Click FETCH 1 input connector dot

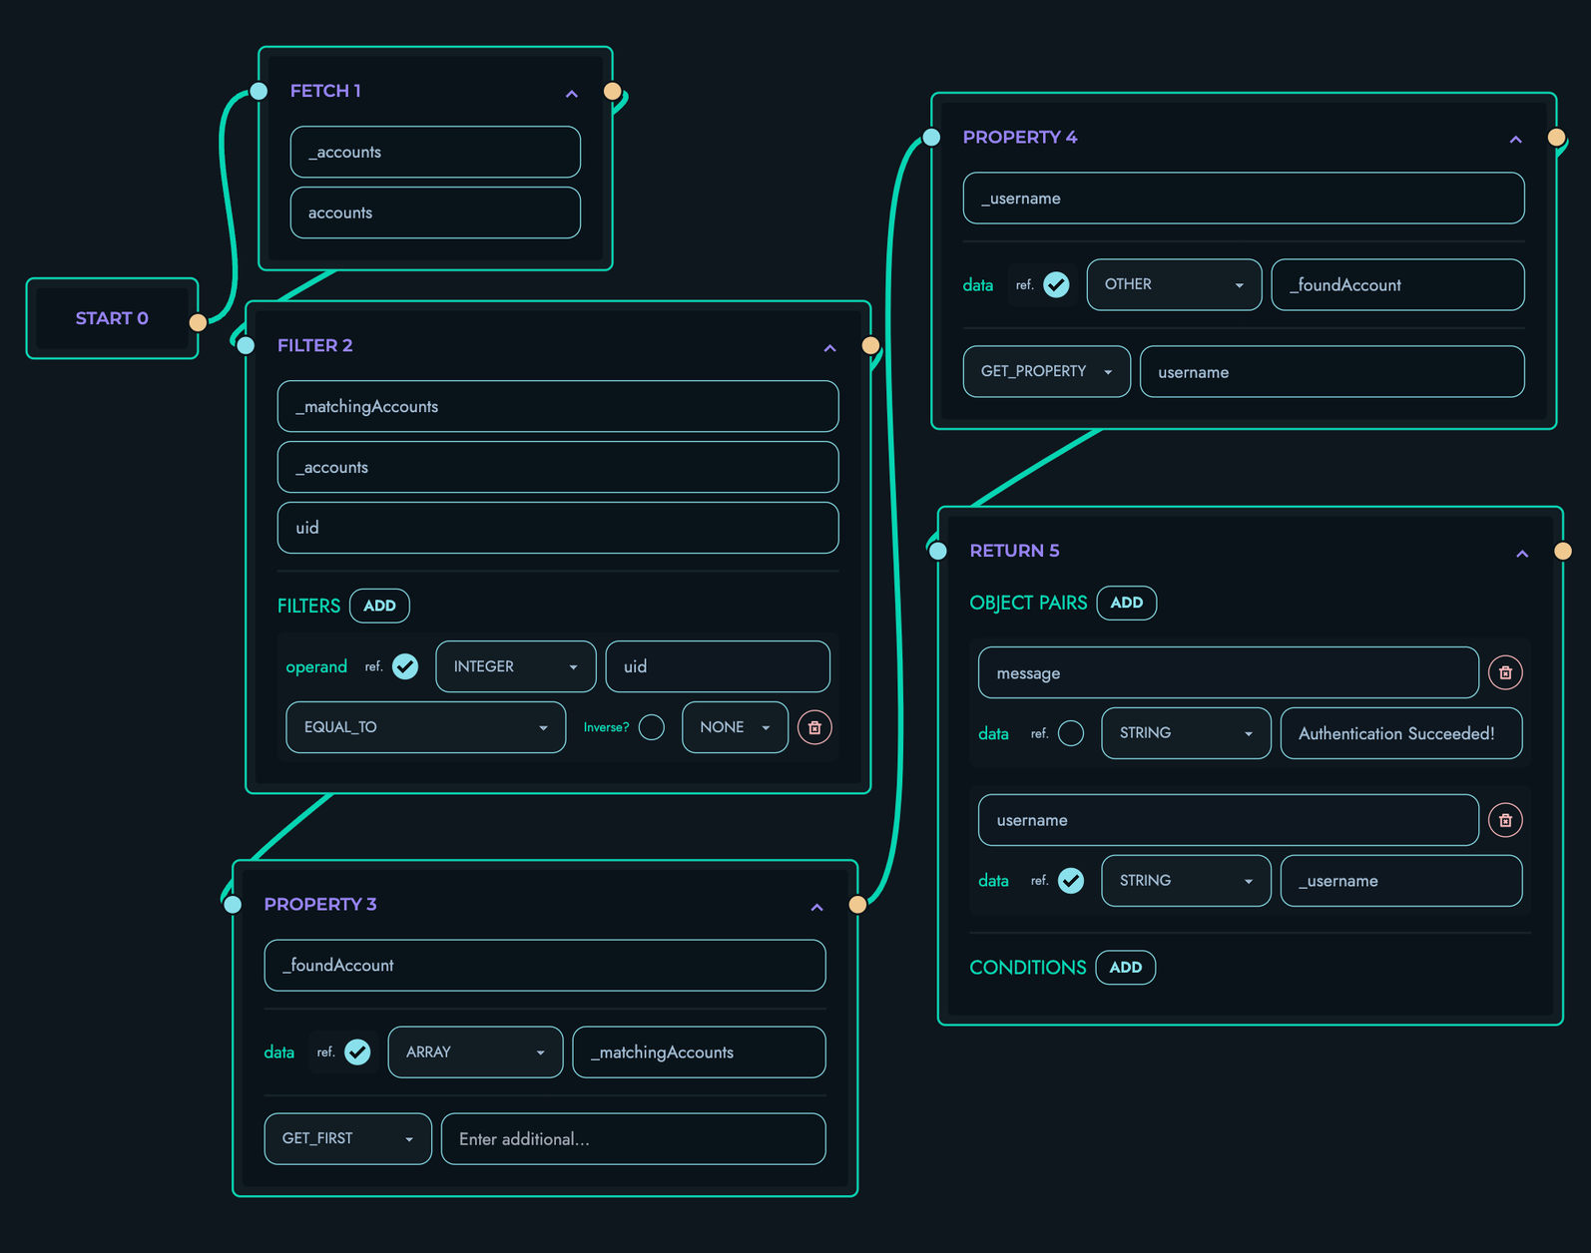pyautogui.click(x=259, y=91)
